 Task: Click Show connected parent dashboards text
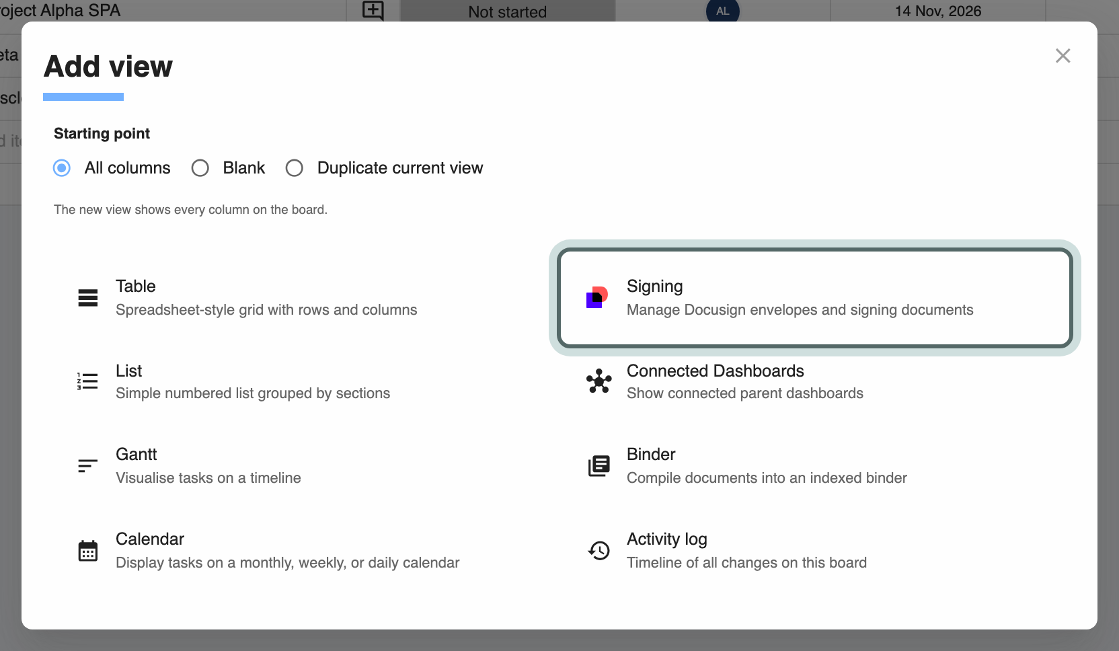(x=745, y=393)
